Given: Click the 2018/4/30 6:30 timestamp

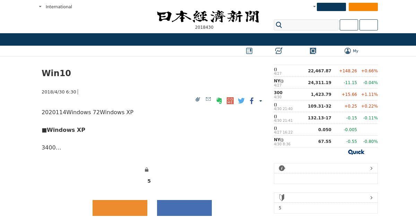Looking at the screenshot, I should (x=59, y=92).
